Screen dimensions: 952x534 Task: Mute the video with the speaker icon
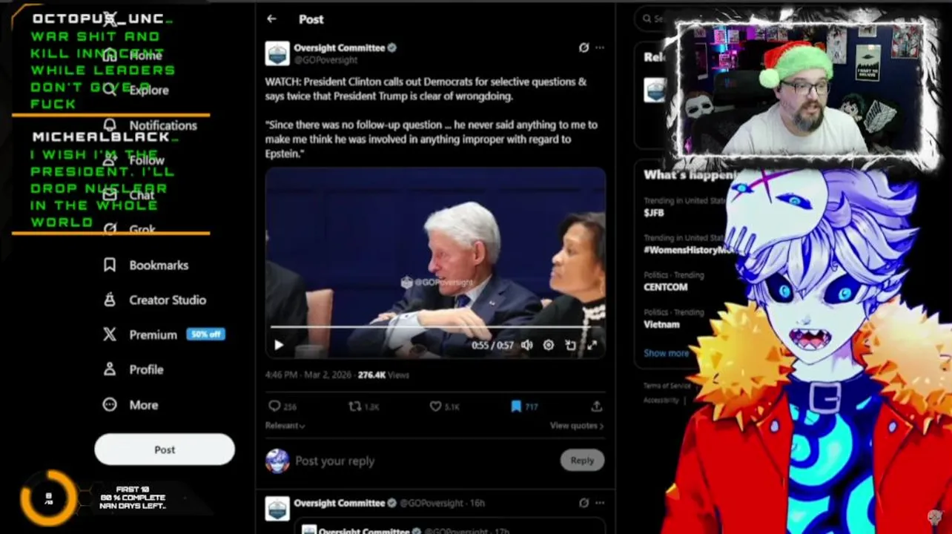point(526,345)
